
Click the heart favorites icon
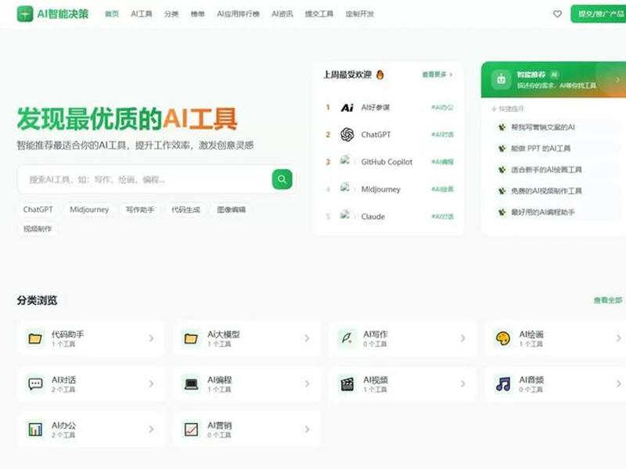[557, 14]
